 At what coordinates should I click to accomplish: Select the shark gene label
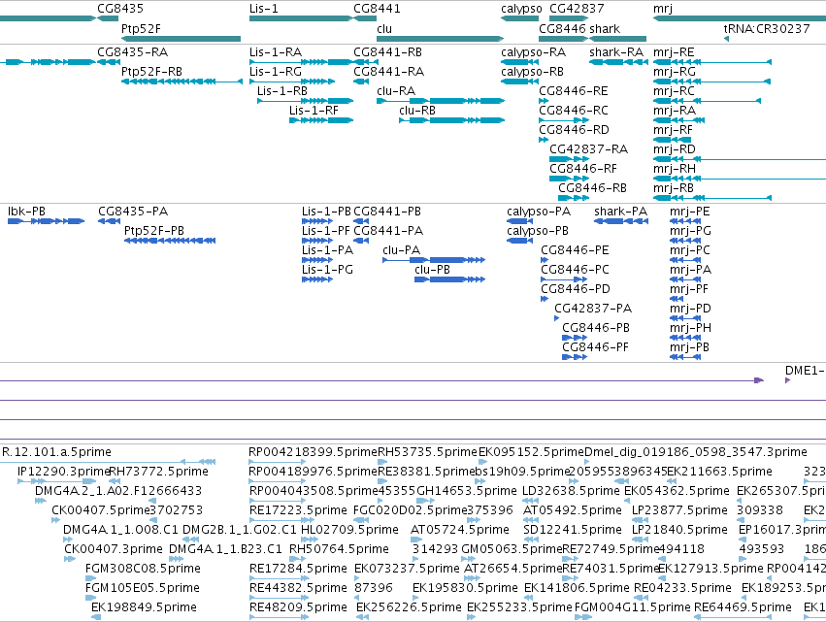605,28
